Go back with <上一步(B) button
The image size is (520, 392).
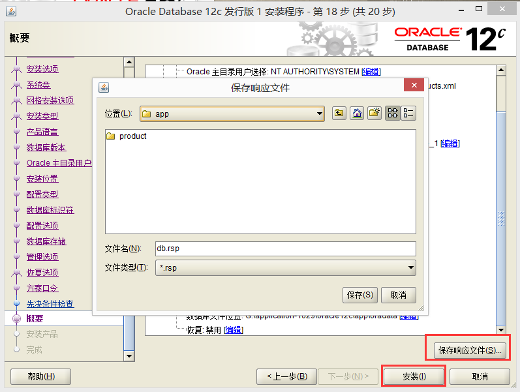pyautogui.click(x=287, y=377)
